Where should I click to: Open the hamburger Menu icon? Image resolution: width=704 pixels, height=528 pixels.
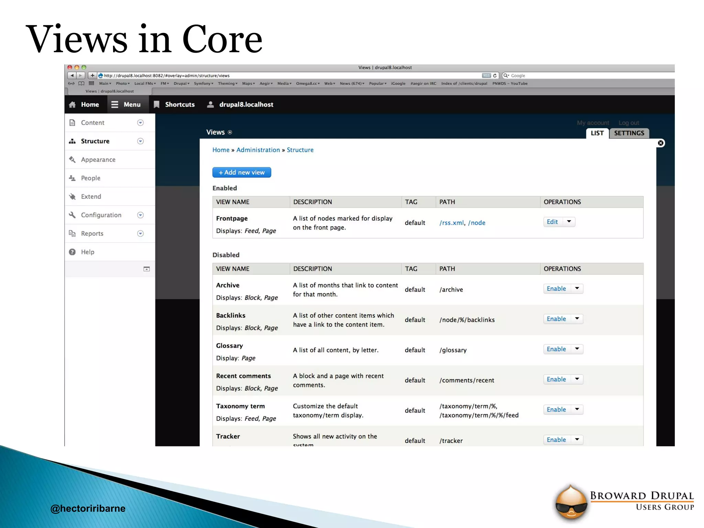point(115,104)
